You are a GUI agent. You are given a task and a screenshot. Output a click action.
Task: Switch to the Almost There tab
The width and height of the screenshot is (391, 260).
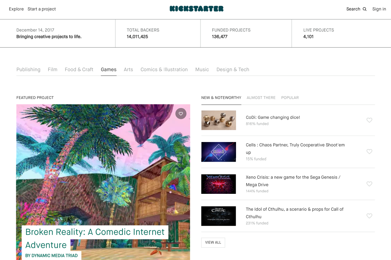[261, 98]
